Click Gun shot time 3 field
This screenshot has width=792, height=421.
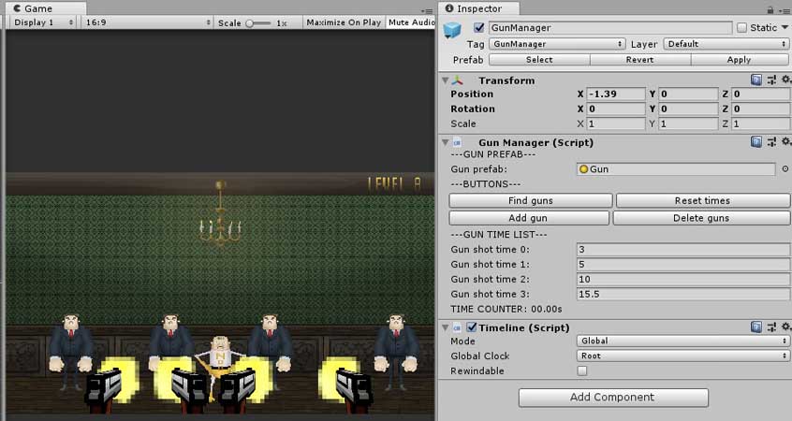(683, 294)
